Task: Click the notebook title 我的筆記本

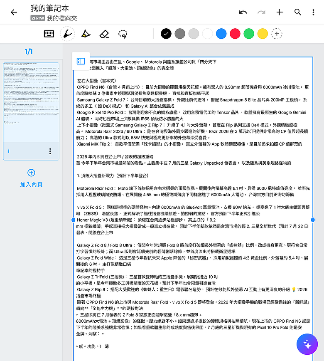Action: (x=50, y=8)
